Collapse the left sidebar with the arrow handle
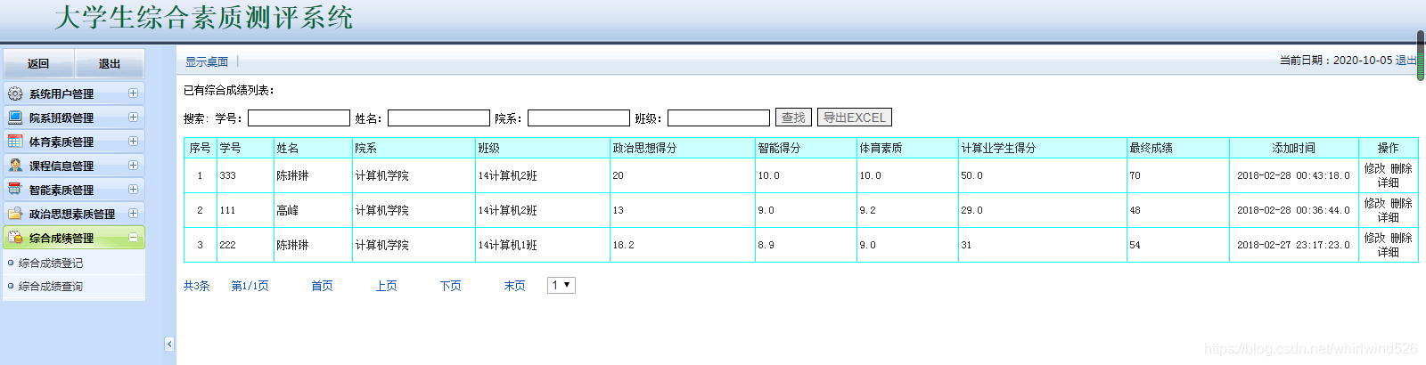The width and height of the screenshot is (1426, 365). (169, 345)
